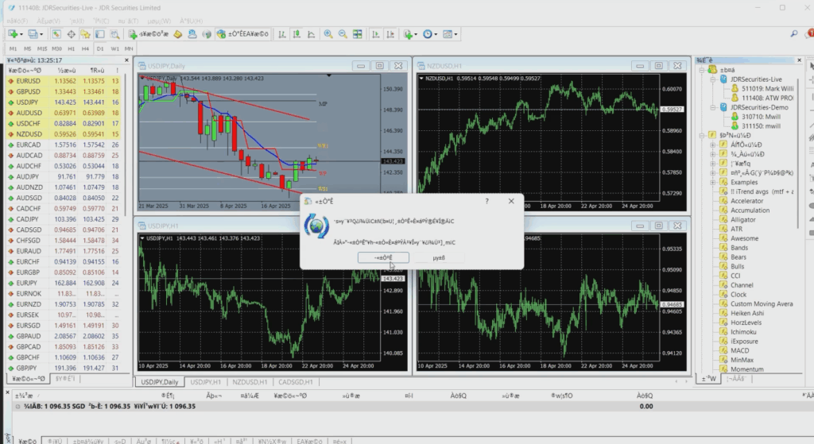Select EURUSD row in Market Watch

(63, 81)
